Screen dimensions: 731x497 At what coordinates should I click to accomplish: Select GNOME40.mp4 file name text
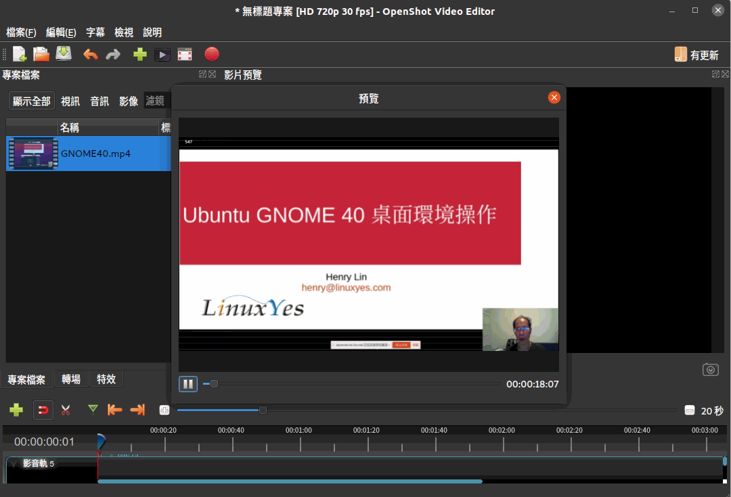point(95,153)
